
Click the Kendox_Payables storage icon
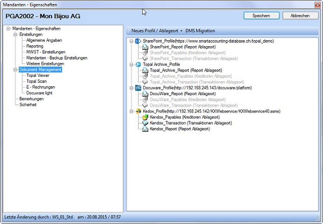click(x=145, y=117)
